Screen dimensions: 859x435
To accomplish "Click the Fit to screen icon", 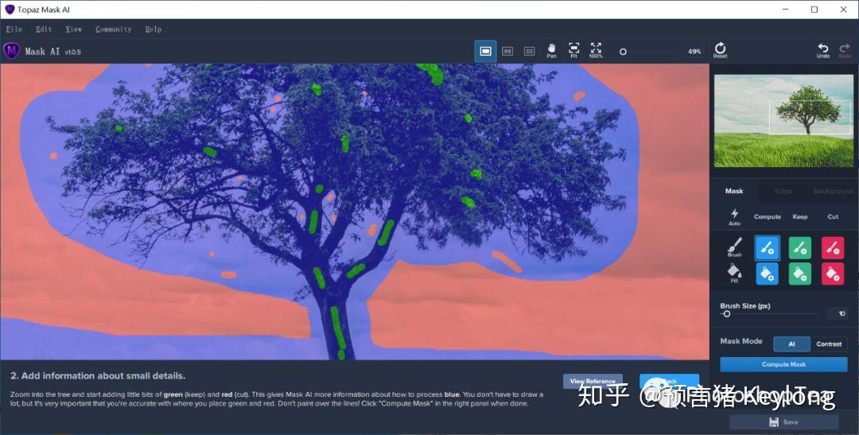I will (x=573, y=50).
